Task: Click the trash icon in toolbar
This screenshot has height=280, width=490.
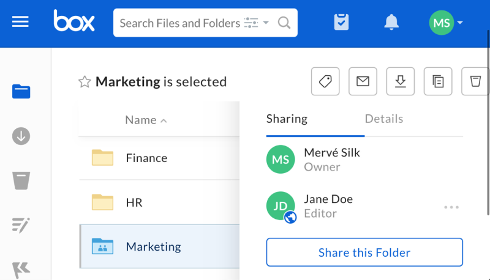Action: pyautogui.click(x=475, y=81)
